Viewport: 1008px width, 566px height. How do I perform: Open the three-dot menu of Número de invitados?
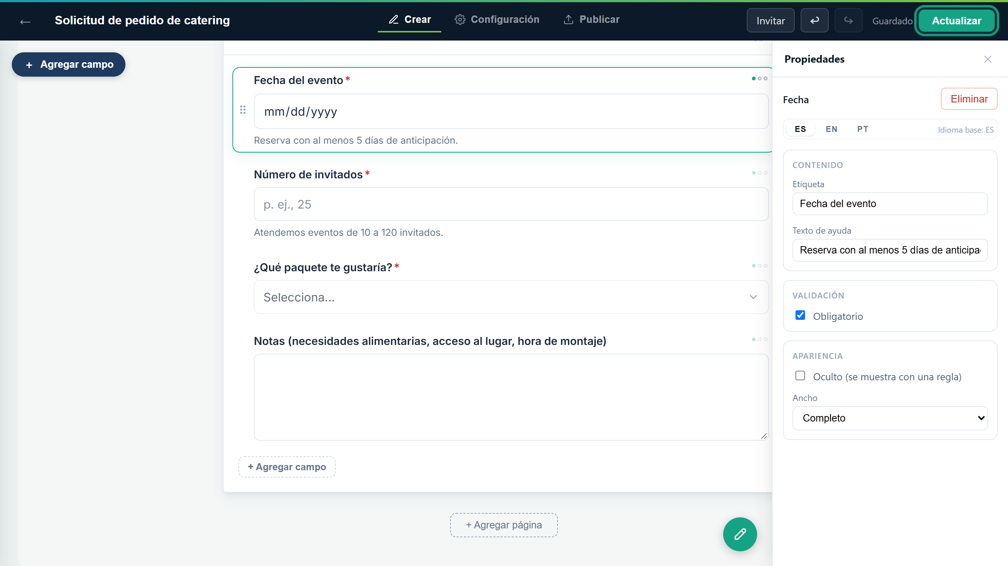coord(759,173)
